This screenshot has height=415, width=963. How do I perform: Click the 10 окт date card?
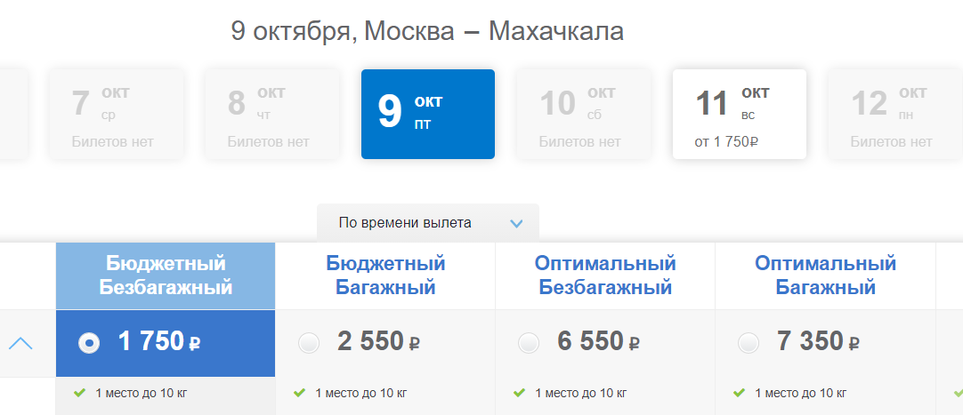point(584,114)
